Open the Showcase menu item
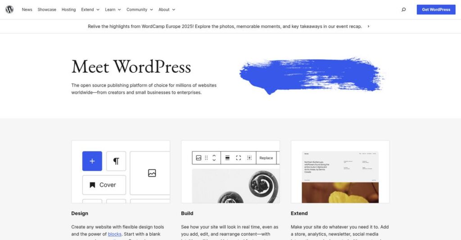The image size is (461, 240). [x=47, y=9]
